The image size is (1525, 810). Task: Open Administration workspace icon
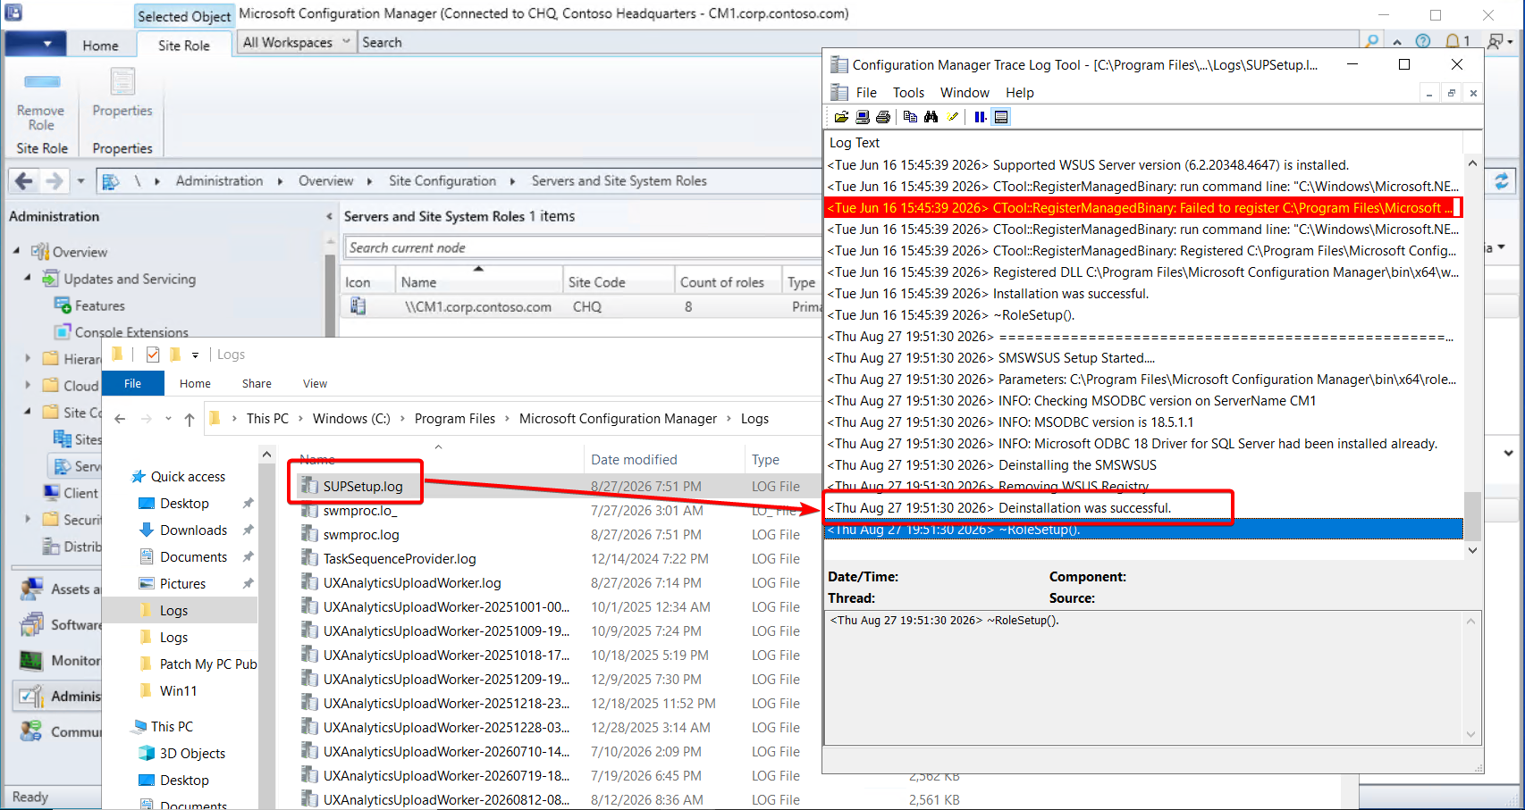click(31, 696)
